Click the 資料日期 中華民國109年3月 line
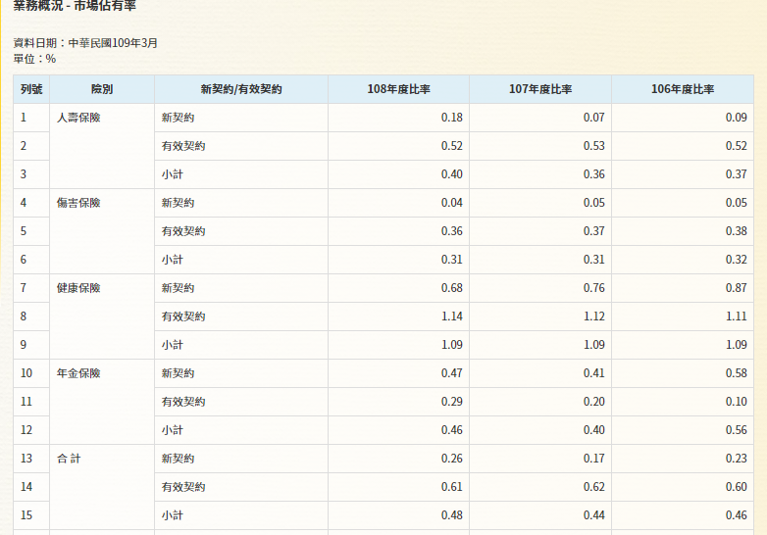 (85, 43)
